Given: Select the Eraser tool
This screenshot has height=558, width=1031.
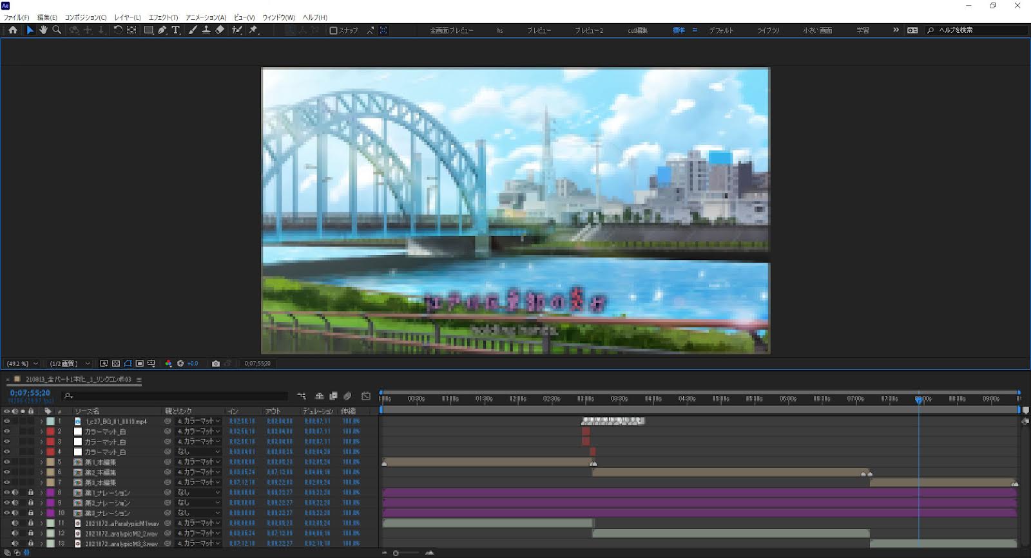Looking at the screenshot, I should (x=220, y=30).
